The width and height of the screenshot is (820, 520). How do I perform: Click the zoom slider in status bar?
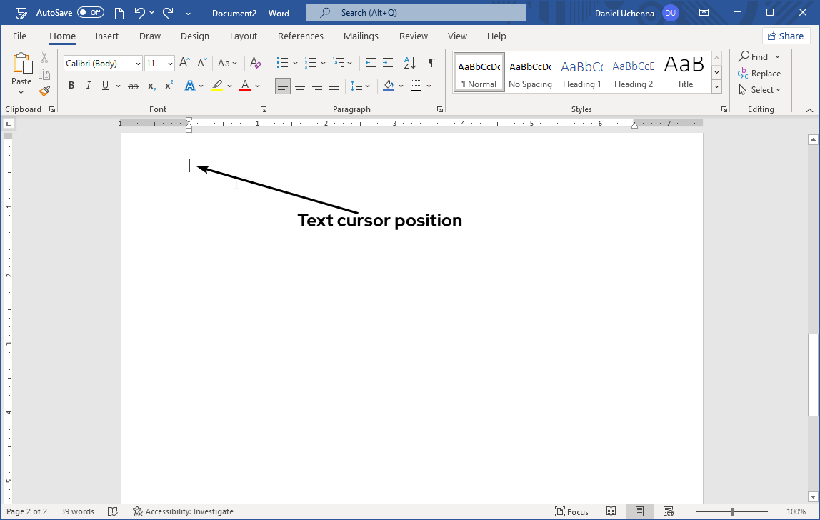pyautogui.click(x=732, y=511)
